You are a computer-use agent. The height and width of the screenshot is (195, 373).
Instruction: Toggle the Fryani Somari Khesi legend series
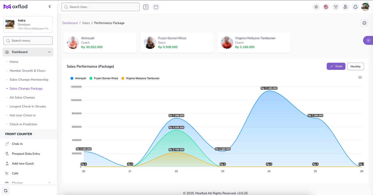(104, 78)
